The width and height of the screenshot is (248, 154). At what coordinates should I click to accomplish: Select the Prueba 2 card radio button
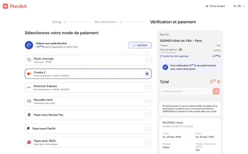[x=147, y=74]
